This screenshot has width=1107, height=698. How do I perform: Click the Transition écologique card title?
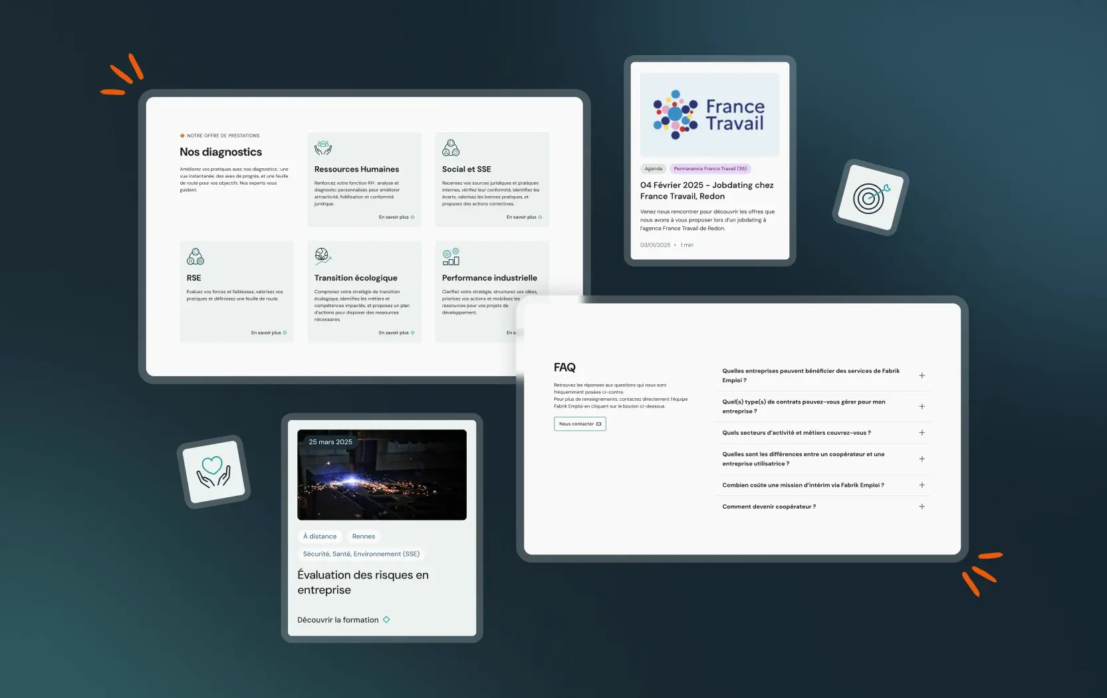coord(356,278)
